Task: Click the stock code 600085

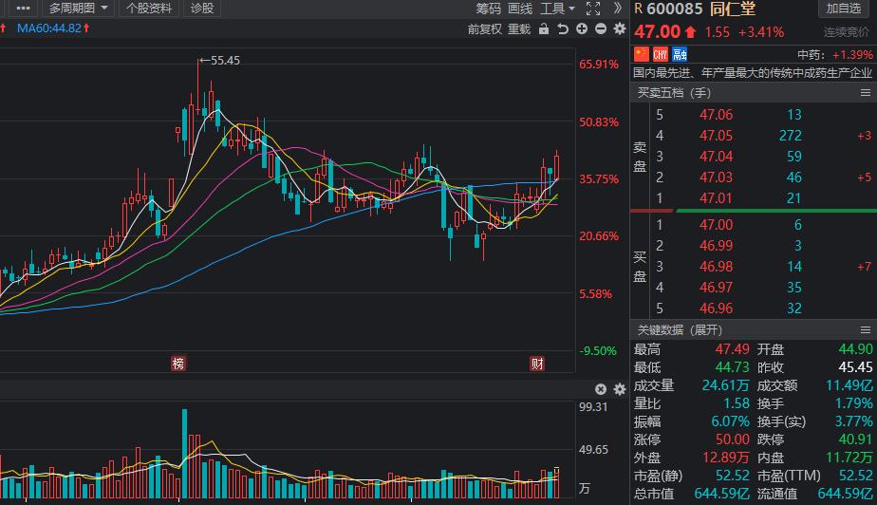Action: [x=675, y=9]
